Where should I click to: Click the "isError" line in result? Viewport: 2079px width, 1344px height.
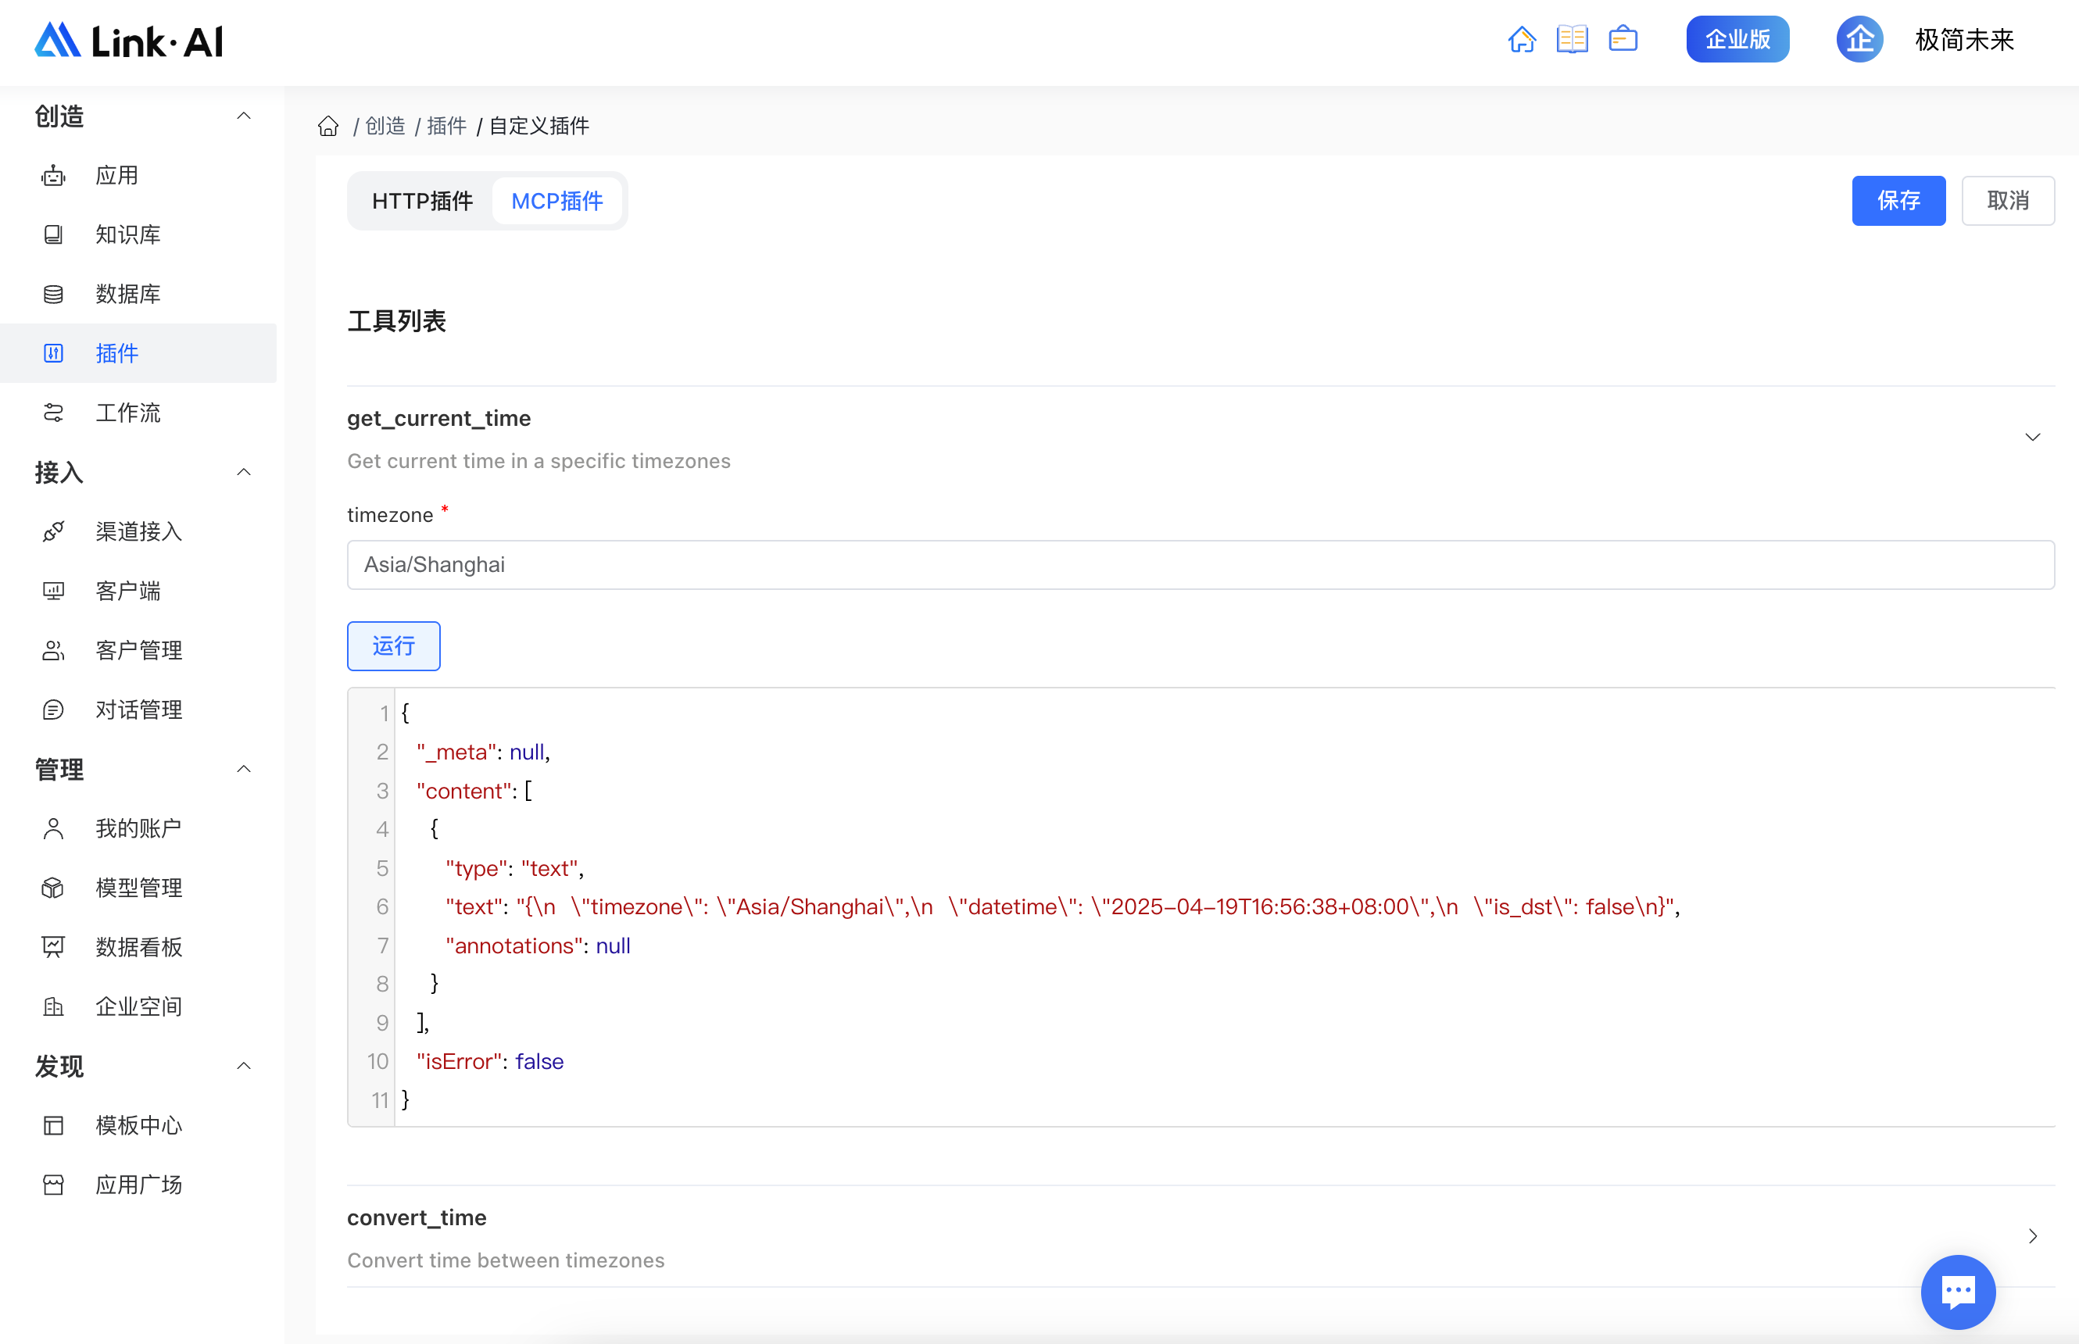[491, 1061]
